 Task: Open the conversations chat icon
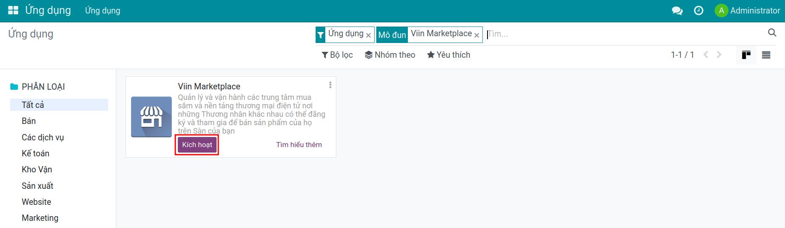677,11
